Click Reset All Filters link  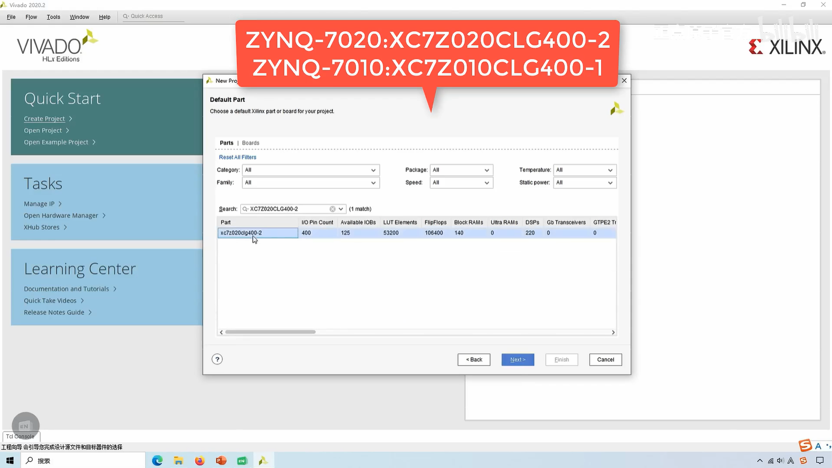[238, 157]
